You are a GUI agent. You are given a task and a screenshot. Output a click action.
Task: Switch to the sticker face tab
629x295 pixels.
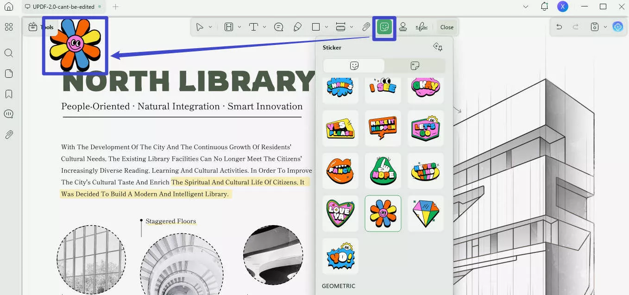(354, 66)
